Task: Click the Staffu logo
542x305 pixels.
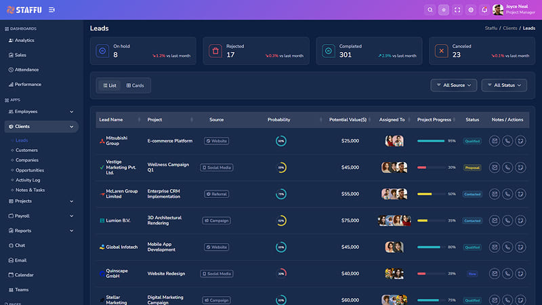Action: pos(24,10)
